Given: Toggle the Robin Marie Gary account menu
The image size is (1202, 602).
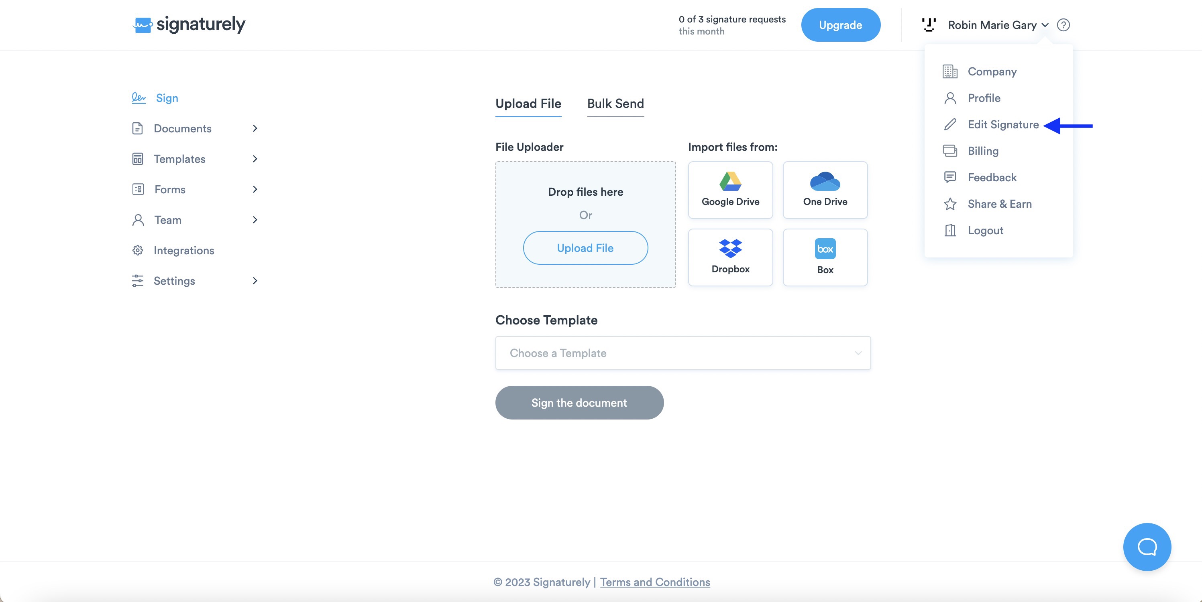Looking at the screenshot, I should [x=998, y=25].
